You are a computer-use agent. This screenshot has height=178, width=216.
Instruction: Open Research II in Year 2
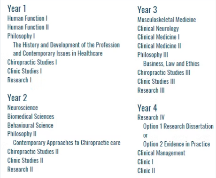[20, 170]
